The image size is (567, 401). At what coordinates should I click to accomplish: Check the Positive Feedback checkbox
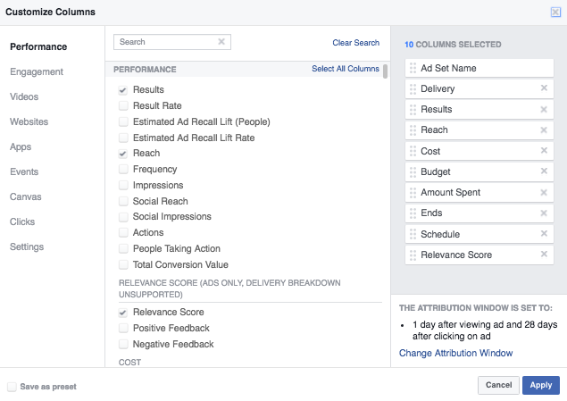point(123,329)
